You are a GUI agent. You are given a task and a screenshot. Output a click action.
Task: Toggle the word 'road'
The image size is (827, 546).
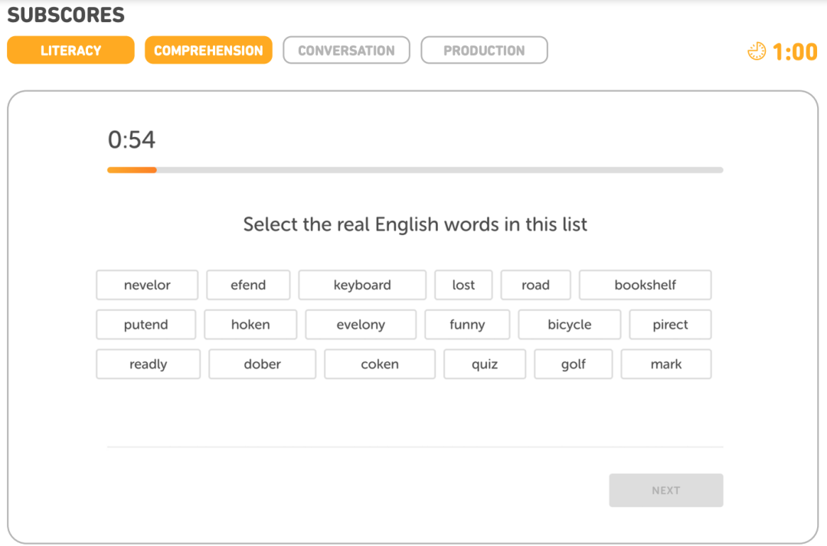point(535,285)
